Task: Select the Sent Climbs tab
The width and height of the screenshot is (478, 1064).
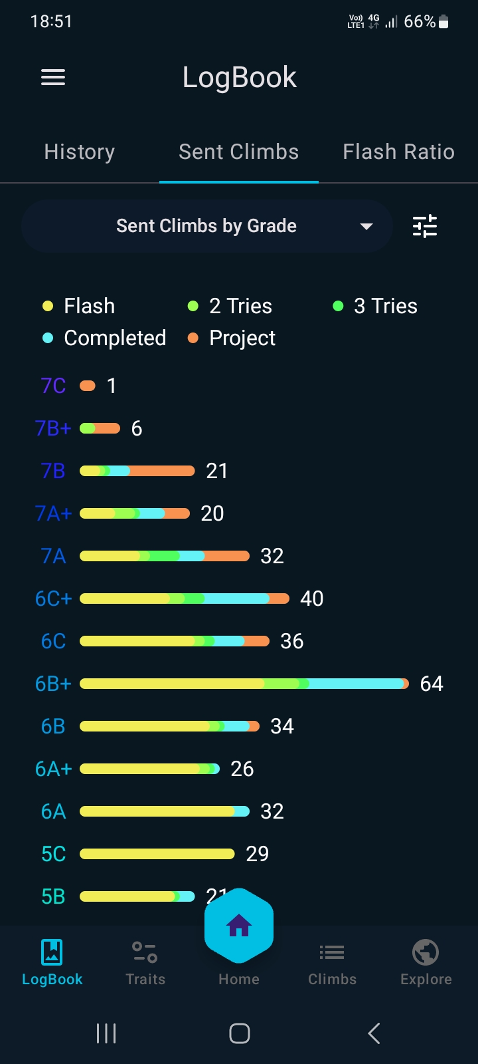Action: tap(239, 152)
